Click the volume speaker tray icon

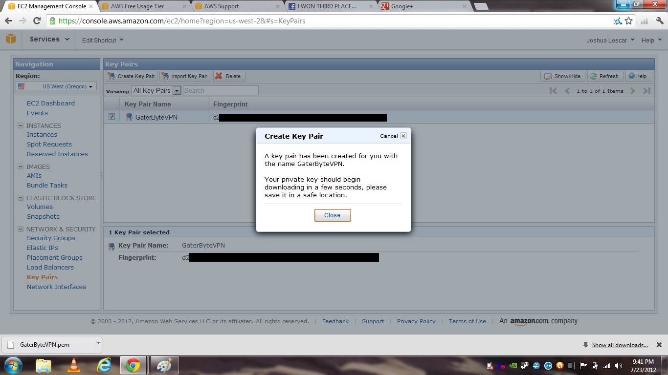(x=618, y=366)
